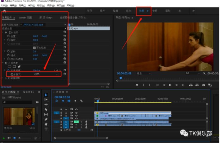Select the Pen tool in the tools panel
The height and width of the screenshot is (143, 220).
point(46,119)
